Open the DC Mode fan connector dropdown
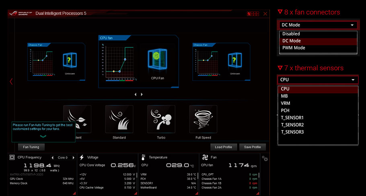Image resolution: width=366 pixels, height=196 pixels. point(318,25)
